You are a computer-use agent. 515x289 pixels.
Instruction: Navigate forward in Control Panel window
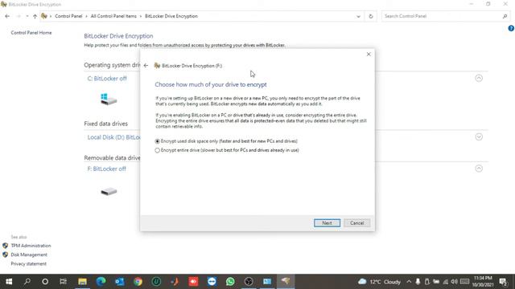click(19, 16)
